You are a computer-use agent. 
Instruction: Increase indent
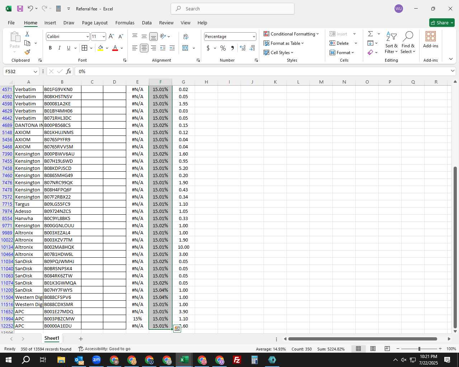coord(172,48)
